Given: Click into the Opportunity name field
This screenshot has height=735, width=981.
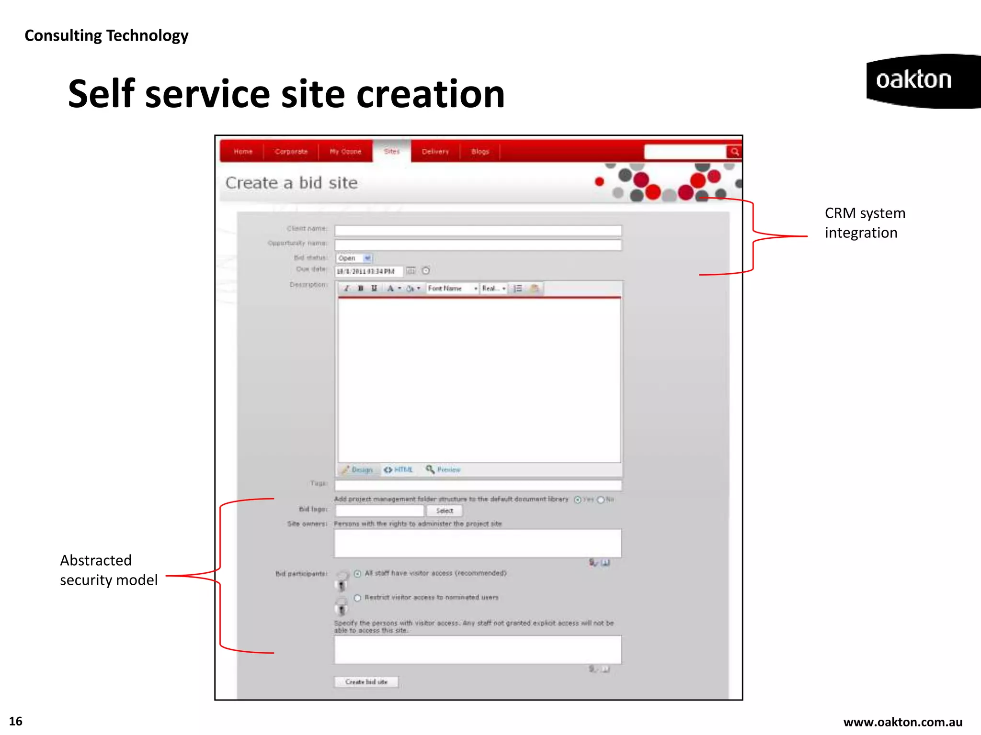Looking at the screenshot, I should 478,245.
